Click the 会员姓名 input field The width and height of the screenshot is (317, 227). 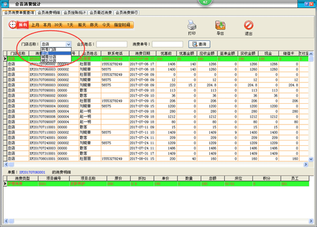[x=112, y=44]
